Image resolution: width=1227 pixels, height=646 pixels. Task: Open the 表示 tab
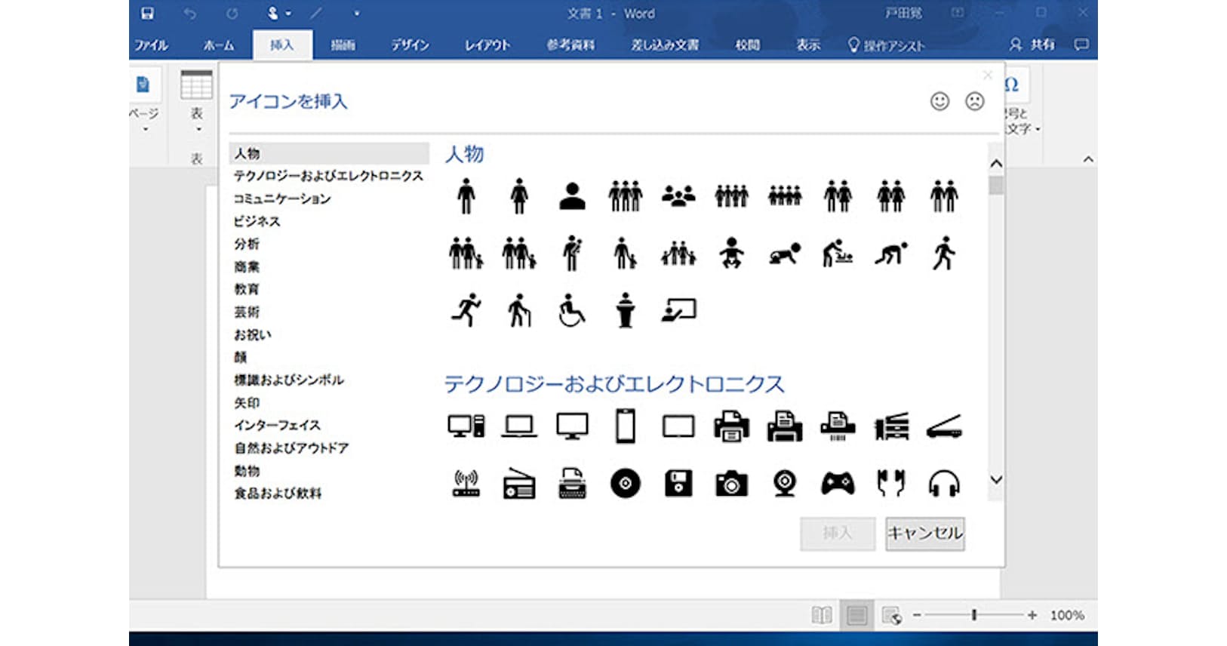[808, 45]
